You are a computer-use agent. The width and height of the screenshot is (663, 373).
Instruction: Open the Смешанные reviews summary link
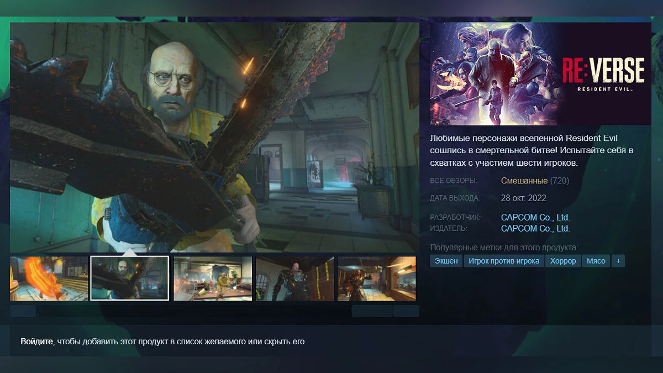[524, 181]
